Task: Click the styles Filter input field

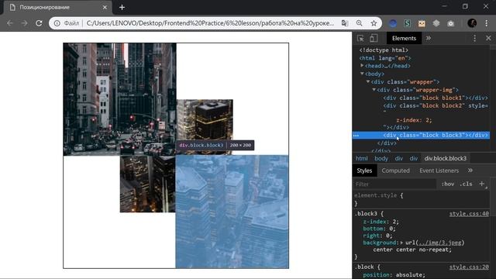Action: click(x=394, y=184)
